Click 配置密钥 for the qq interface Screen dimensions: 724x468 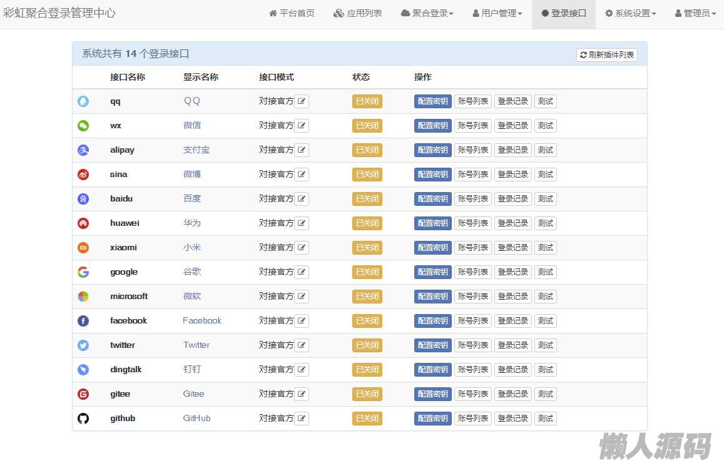click(432, 101)
